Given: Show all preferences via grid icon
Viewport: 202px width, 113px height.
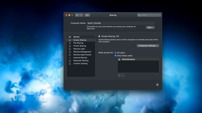Looking at the screenshot, I should (87, 15).
